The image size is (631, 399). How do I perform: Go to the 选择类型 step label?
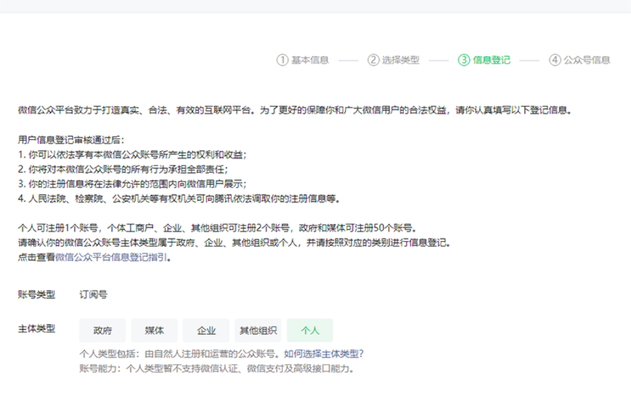[401, 60]
